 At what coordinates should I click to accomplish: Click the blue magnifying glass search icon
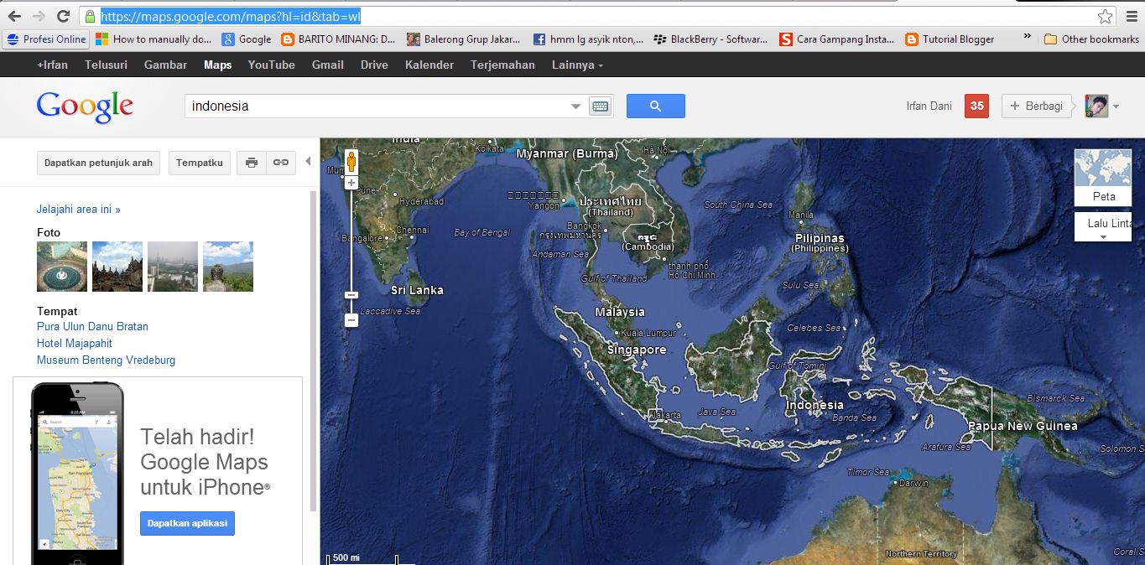[655, 106]
